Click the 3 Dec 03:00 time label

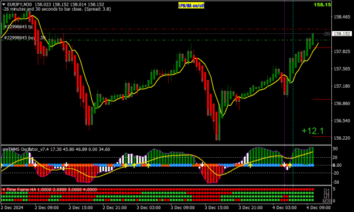(148, 207)
